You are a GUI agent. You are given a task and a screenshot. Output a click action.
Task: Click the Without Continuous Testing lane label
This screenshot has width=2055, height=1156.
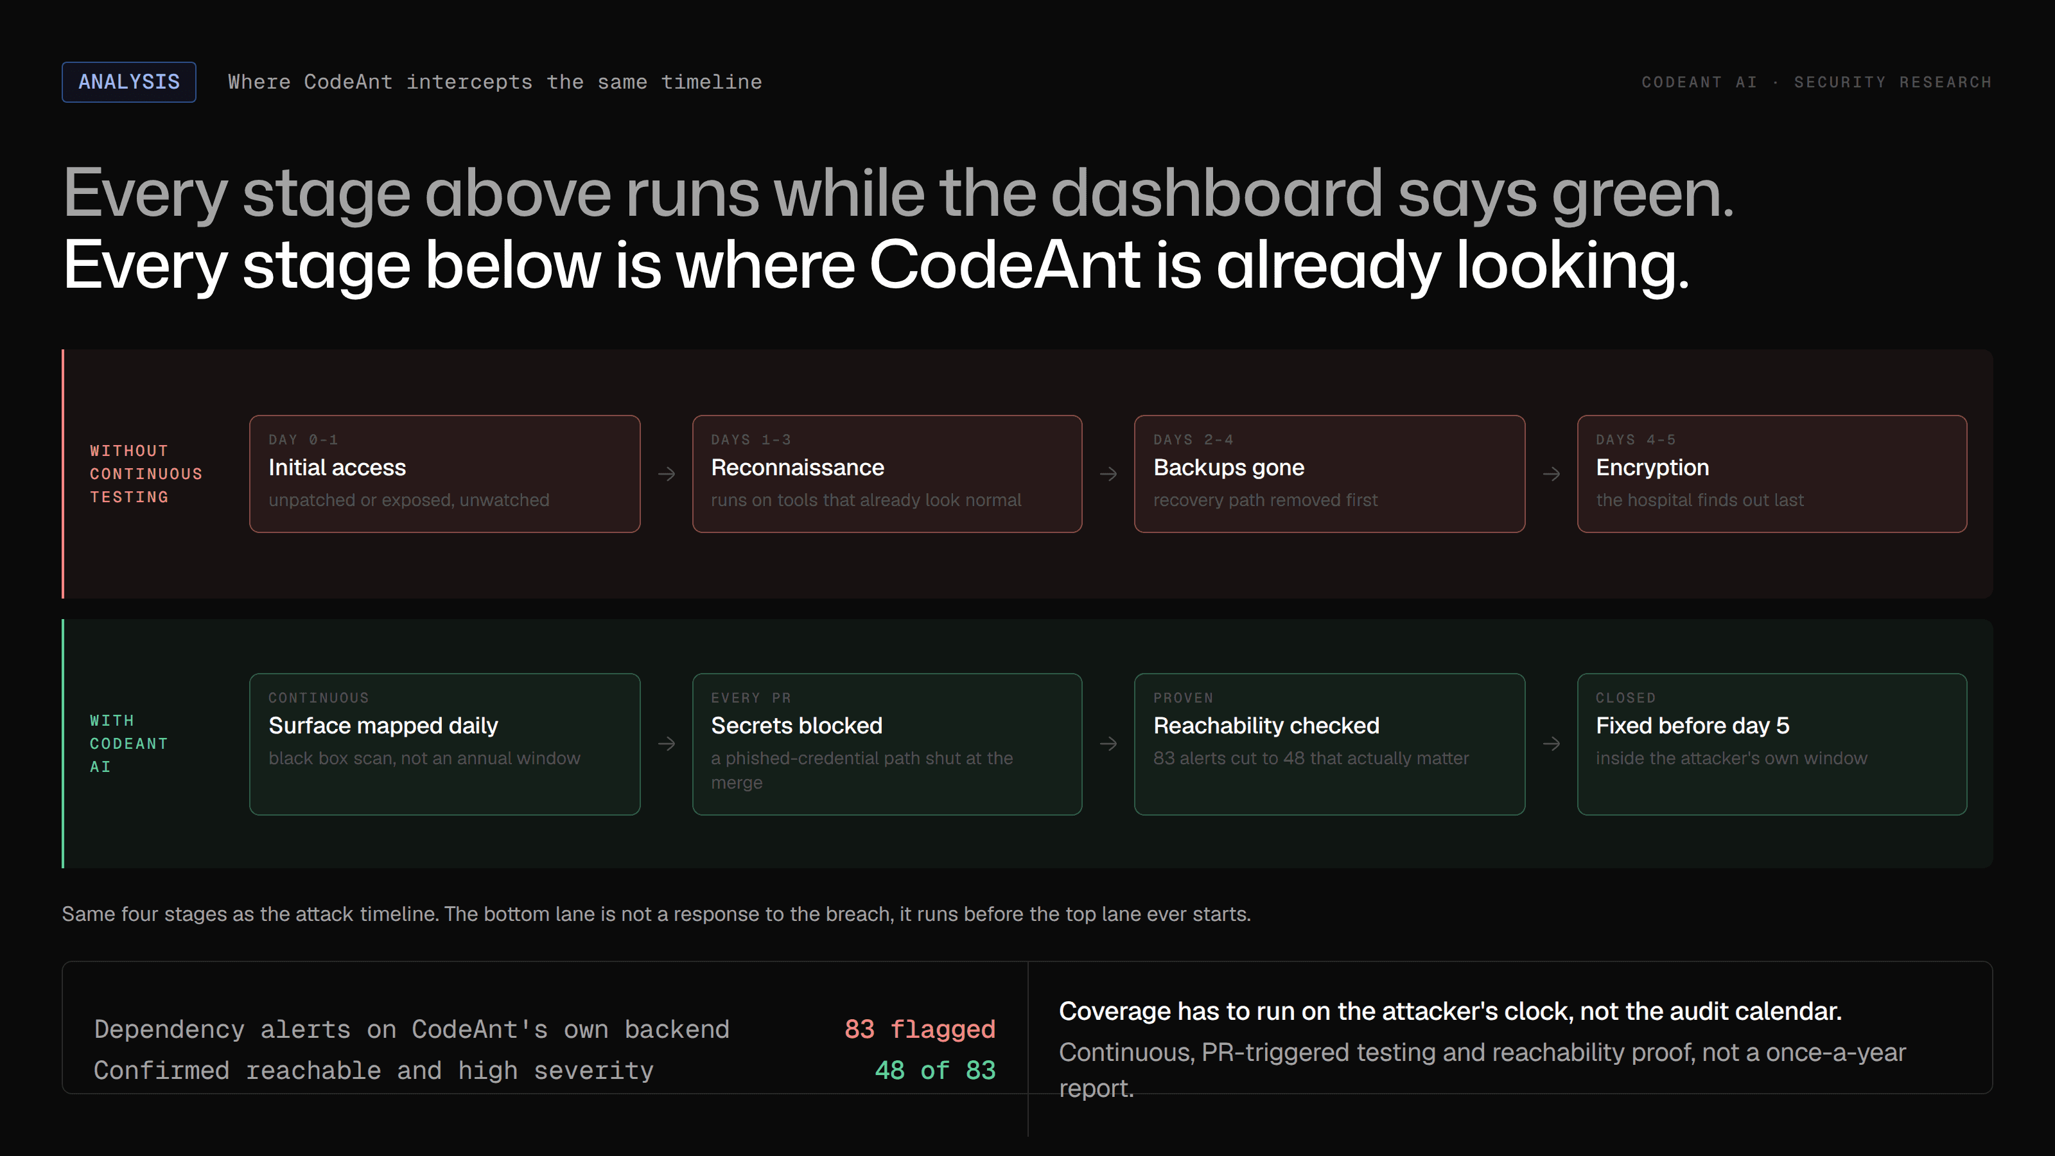click(146, 474)
